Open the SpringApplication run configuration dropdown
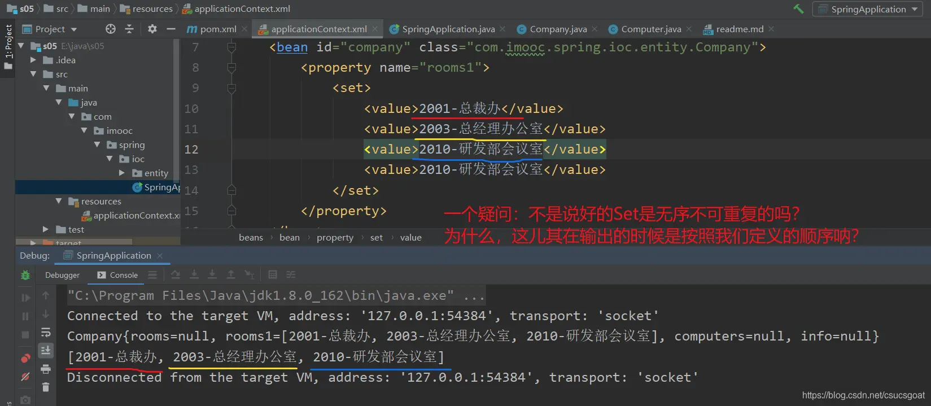The width and height of the screenshot is (931, 406). (868, 9)
